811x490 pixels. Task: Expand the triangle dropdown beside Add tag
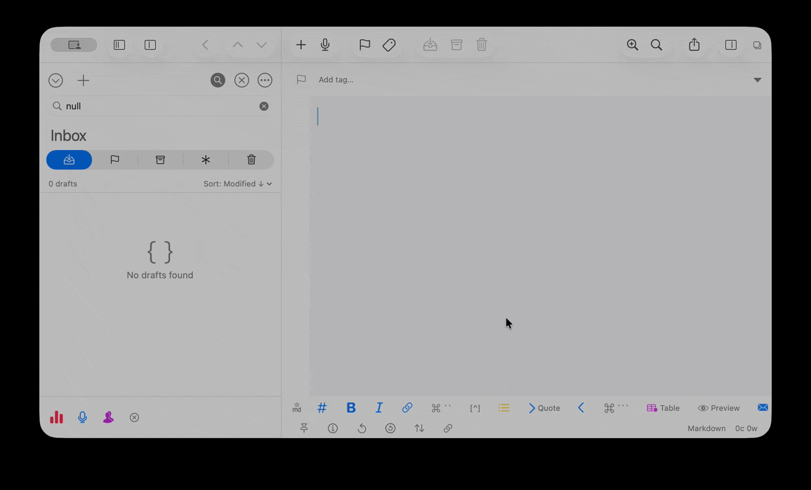757,79
